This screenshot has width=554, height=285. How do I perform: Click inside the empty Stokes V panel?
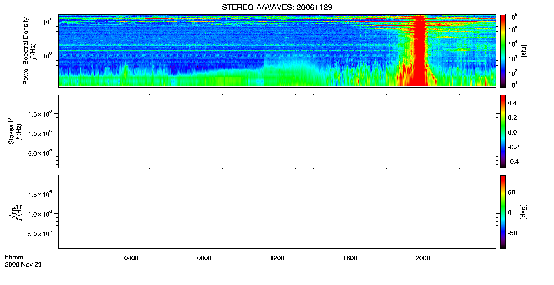[x=277, y=131]
